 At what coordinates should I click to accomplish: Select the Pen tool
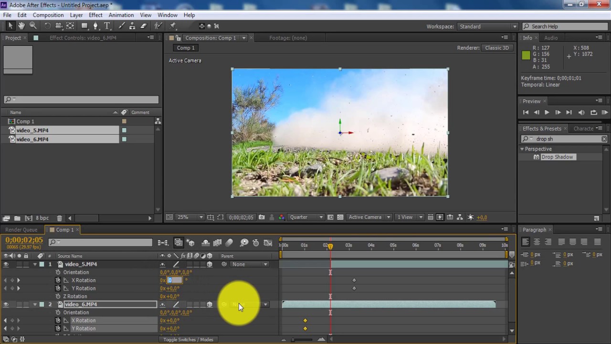tap(95, 26)
